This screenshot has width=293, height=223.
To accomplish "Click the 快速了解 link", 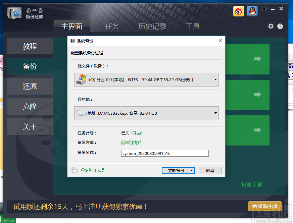I will click(x=252, y=184).
